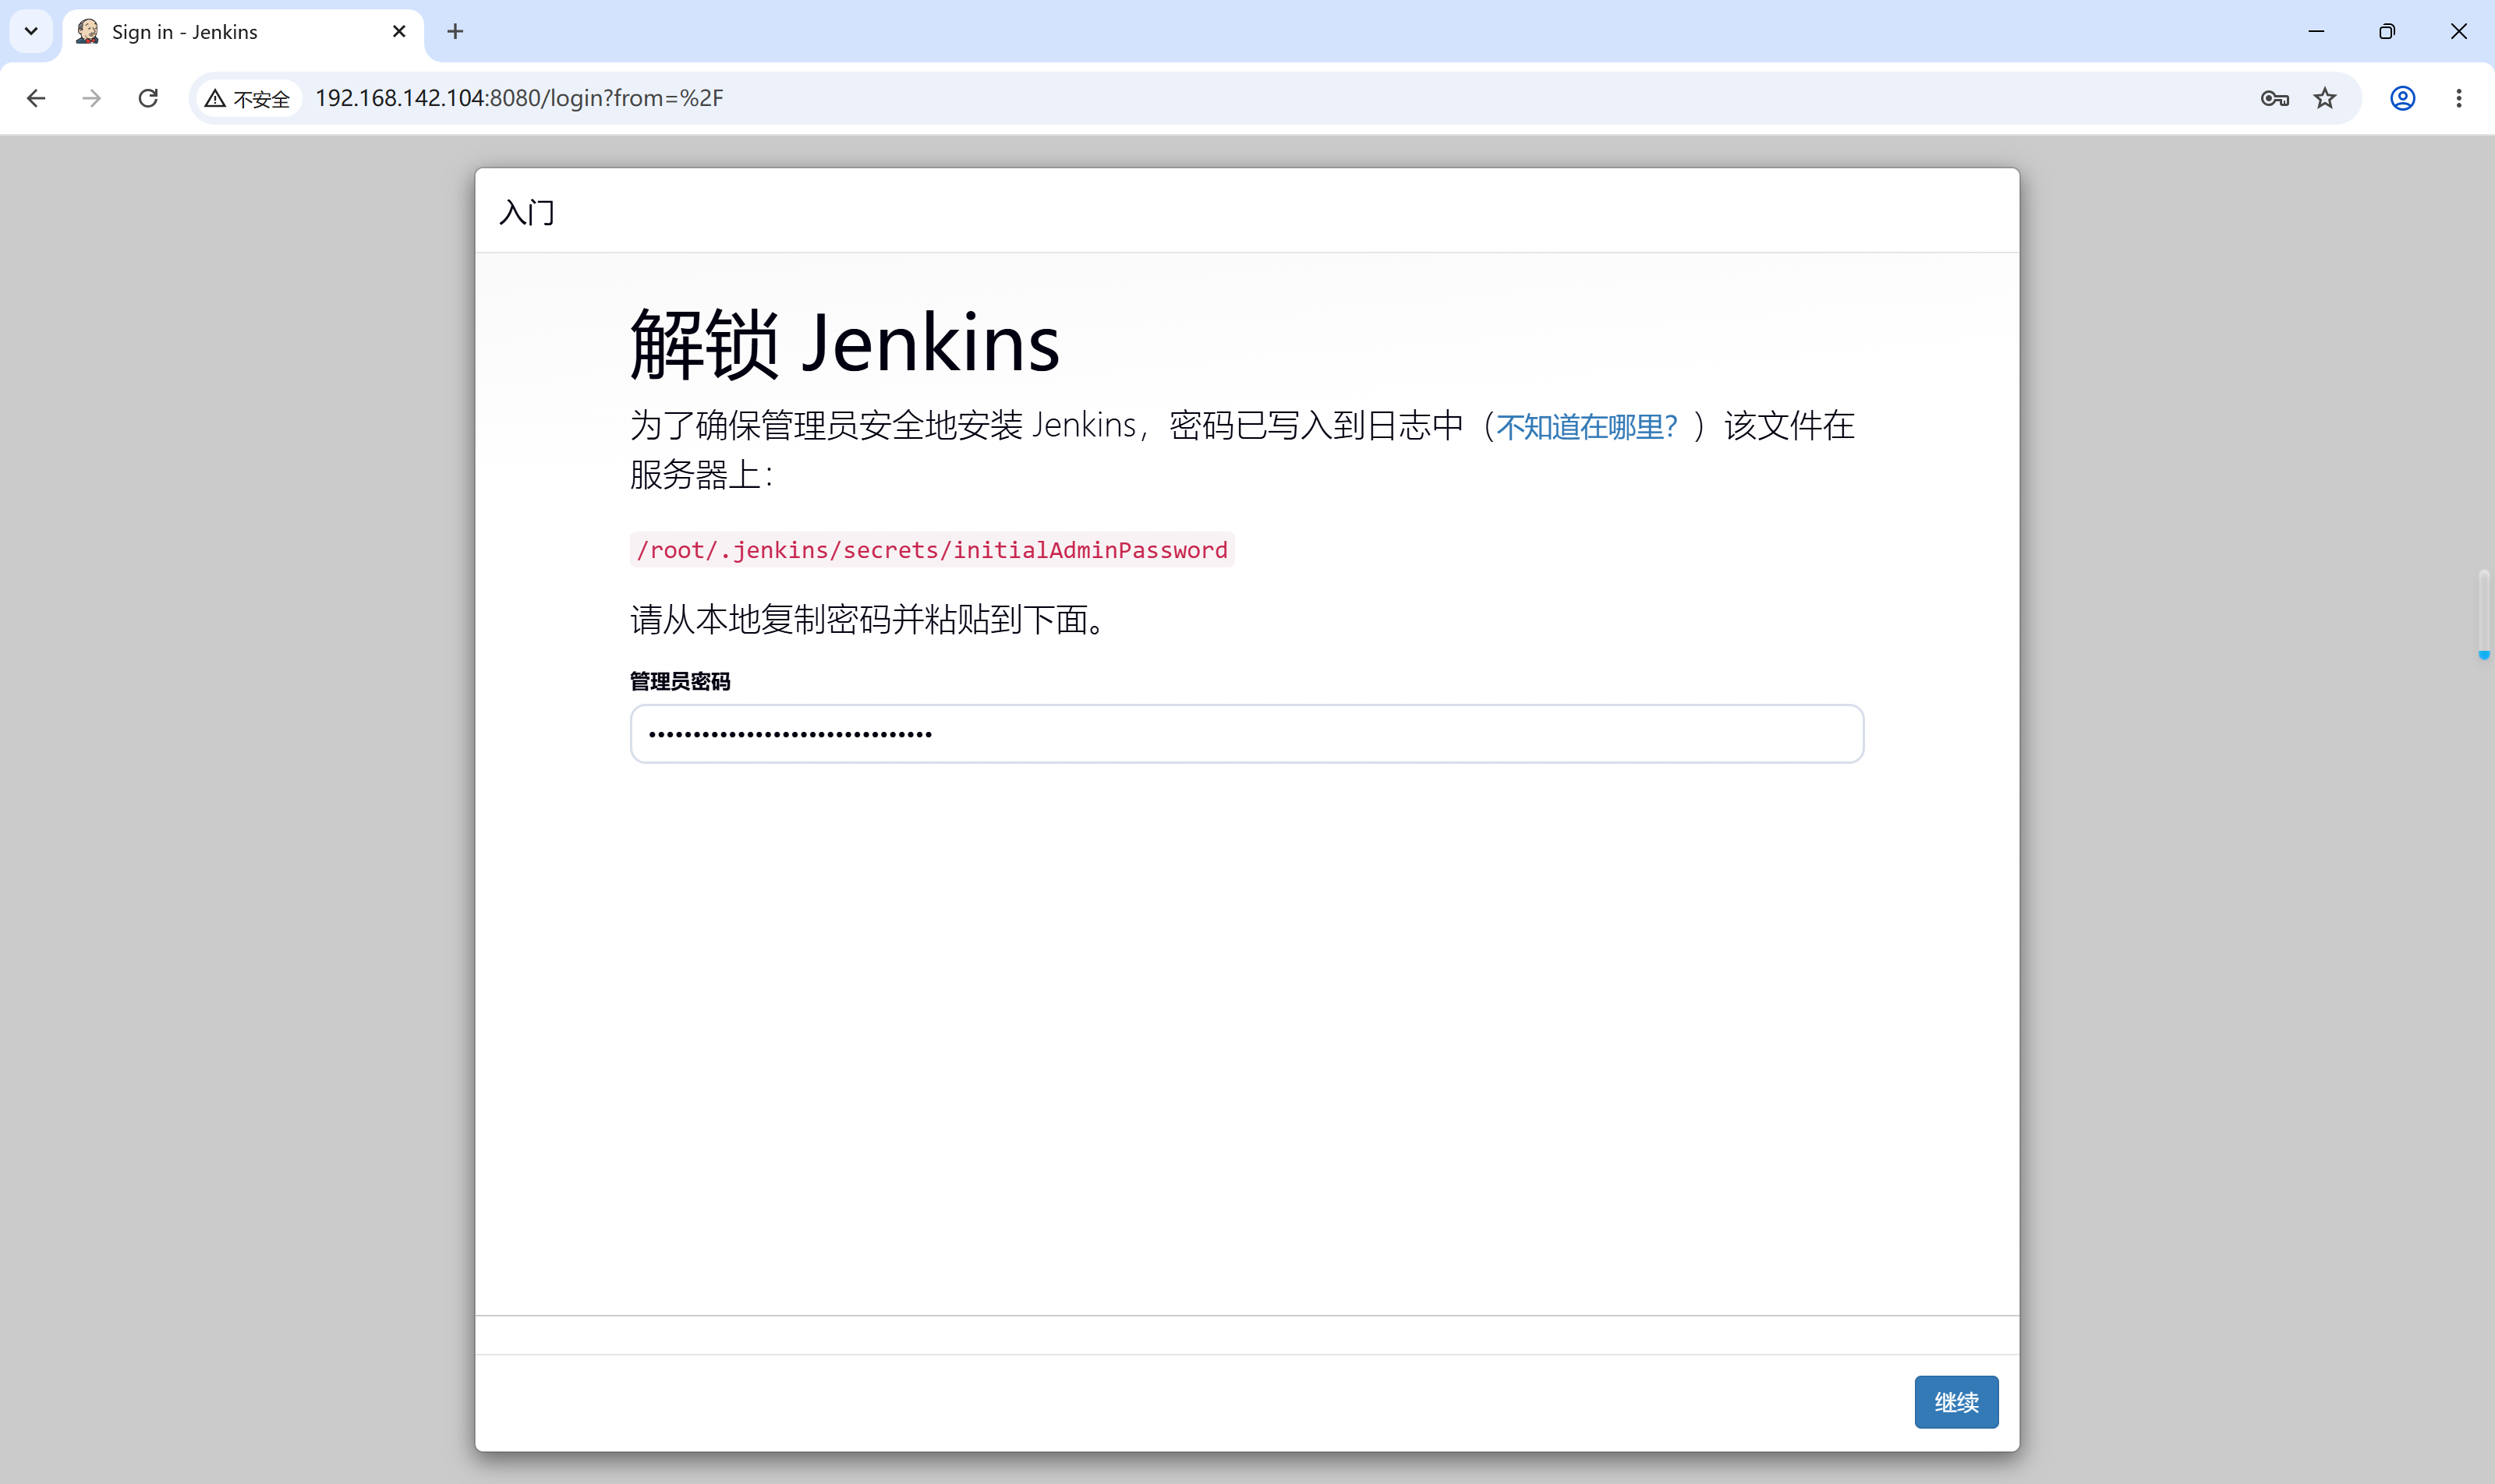Click the 继续 button
This screenshot has height=1484, width=2495.
(x=1955, y=1402)
